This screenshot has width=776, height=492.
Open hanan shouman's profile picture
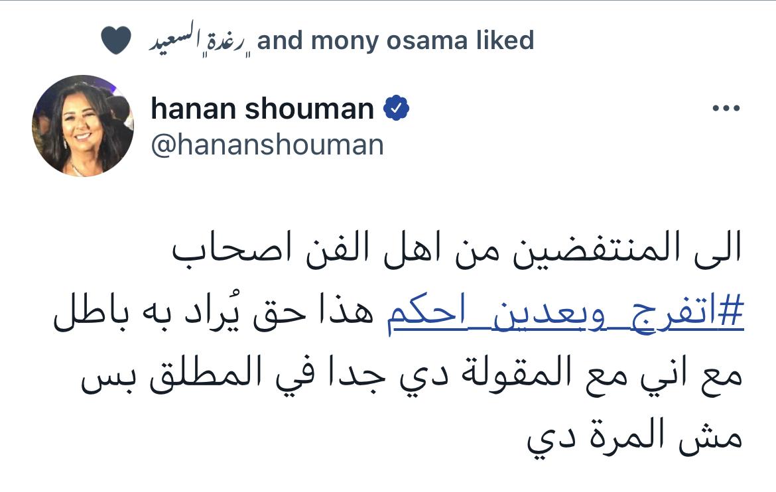click(83, 126)
